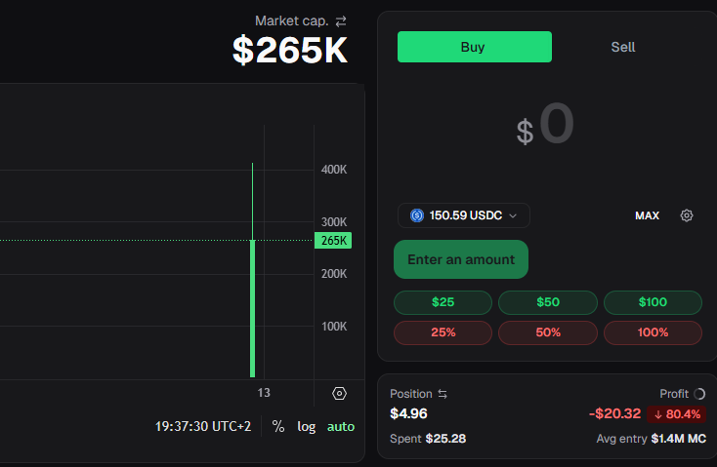Click the $265K market cap value
717x467 pixels.
pos(290,51)
